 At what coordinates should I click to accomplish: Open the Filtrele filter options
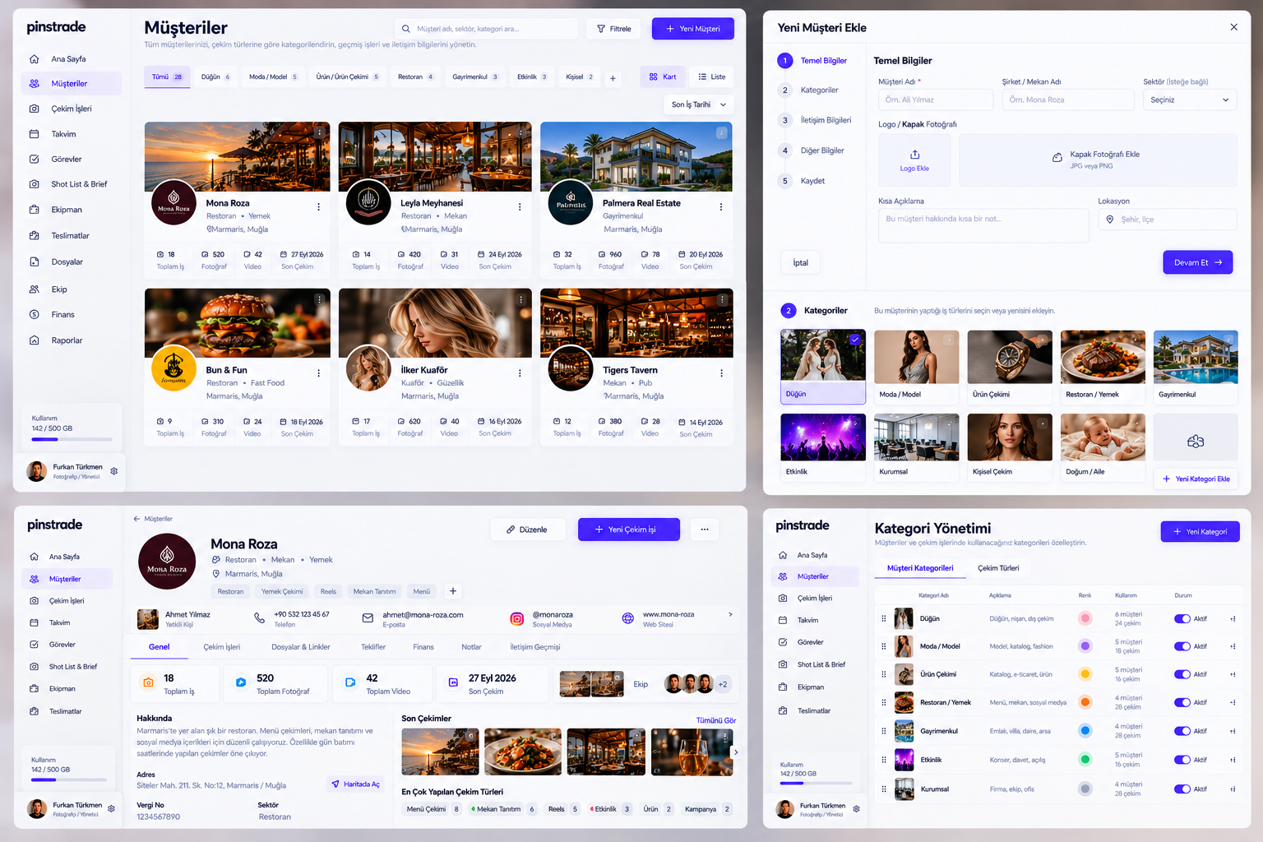coord(614,29)
